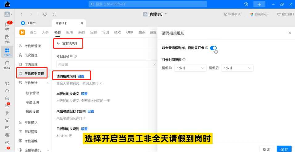Go back from 其他规则 arrow

tap(58, 43)
